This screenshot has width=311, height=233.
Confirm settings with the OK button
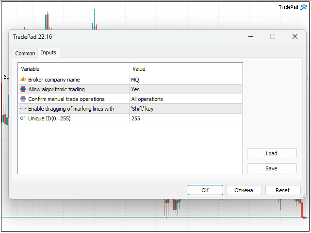pos(205,190)
